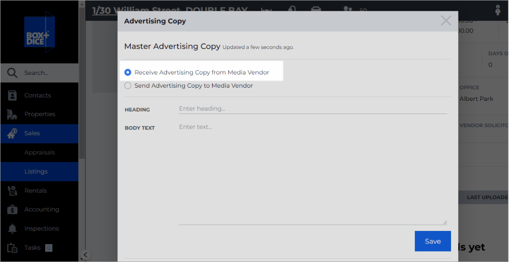Image resolution: width=509 pixels, height=262 pixels.
Task: Click the Box+Dice logo
Action: 39,32
